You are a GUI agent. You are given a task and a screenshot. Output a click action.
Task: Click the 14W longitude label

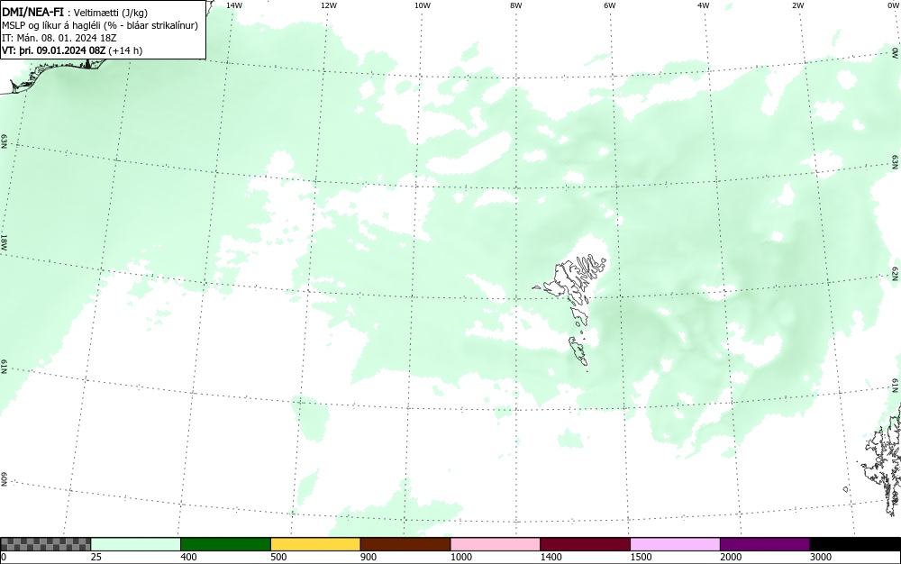(234, 5)
